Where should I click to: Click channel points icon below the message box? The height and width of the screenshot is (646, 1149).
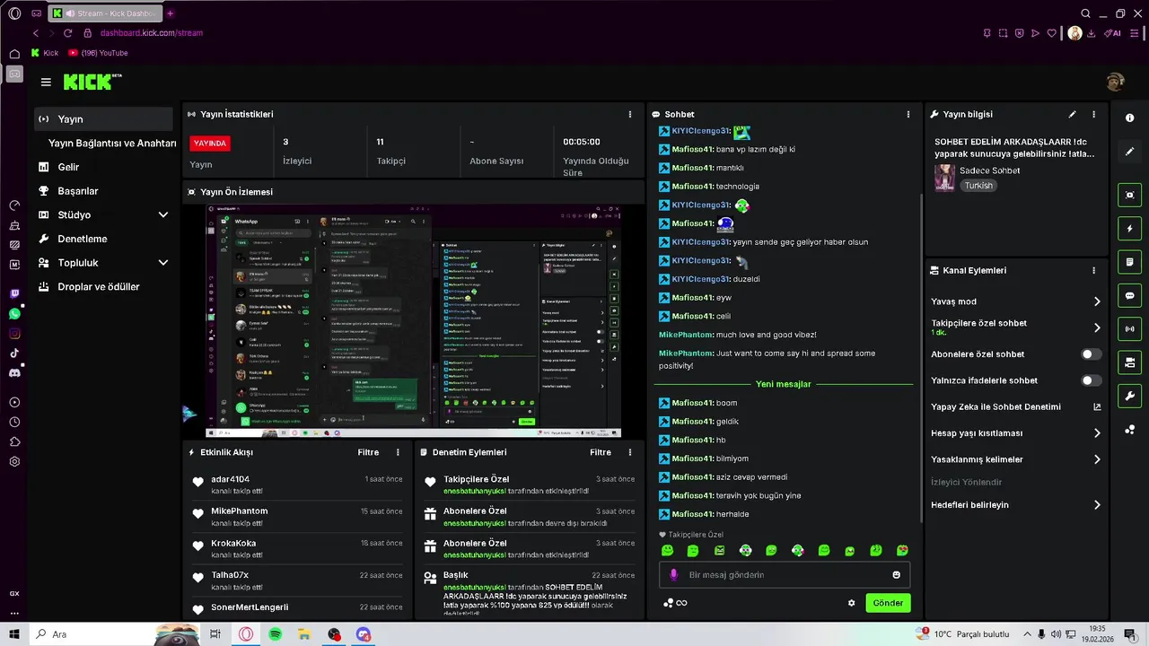(x=675, y=603)
